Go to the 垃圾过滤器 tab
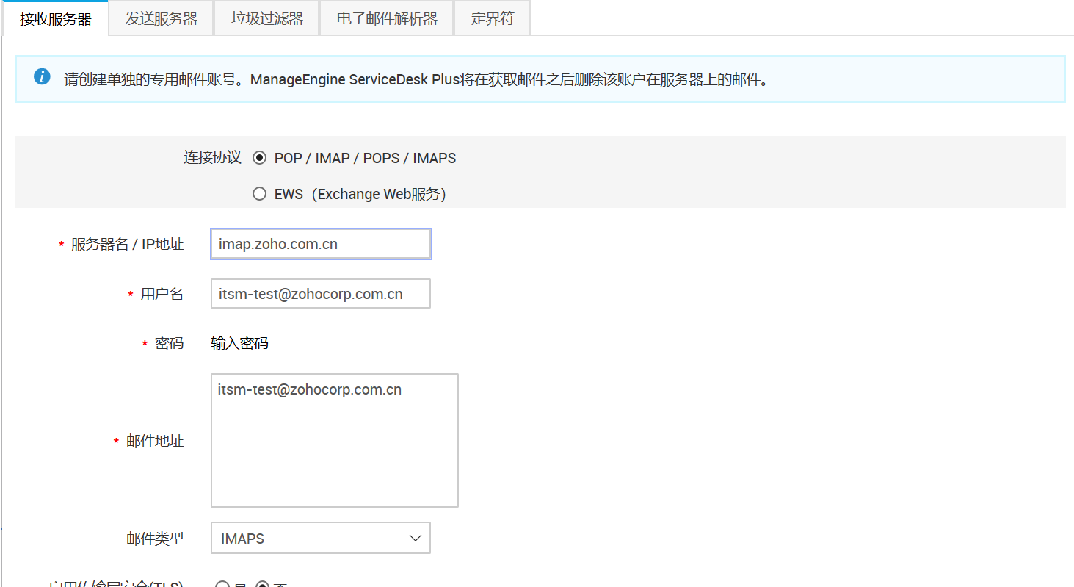Image resolution: width=1074 pixels, height=587 pixels. [267, 19]
